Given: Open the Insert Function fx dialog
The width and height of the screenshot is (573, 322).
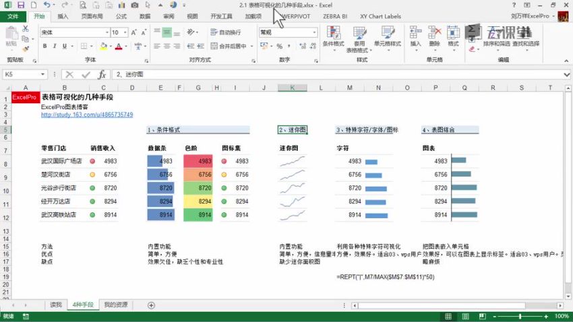Looking at the screenshot, I should click(x=102, y=75).
